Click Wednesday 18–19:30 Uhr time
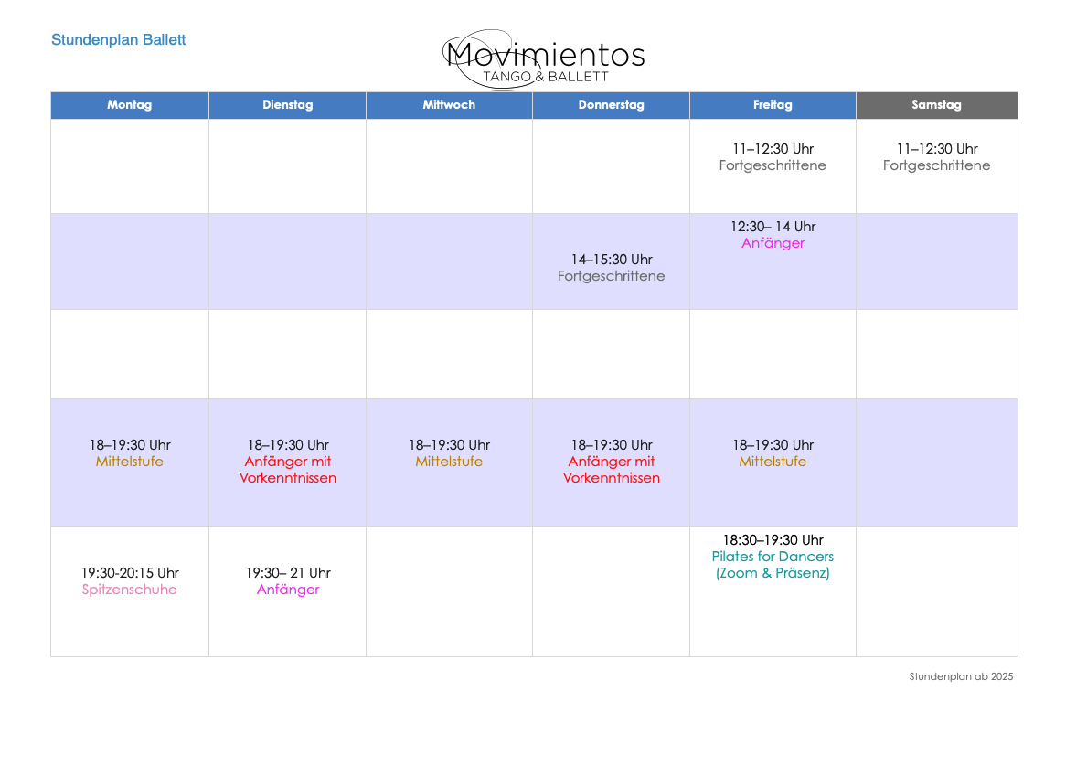1087x765 pixels. (x=449, y=445)
